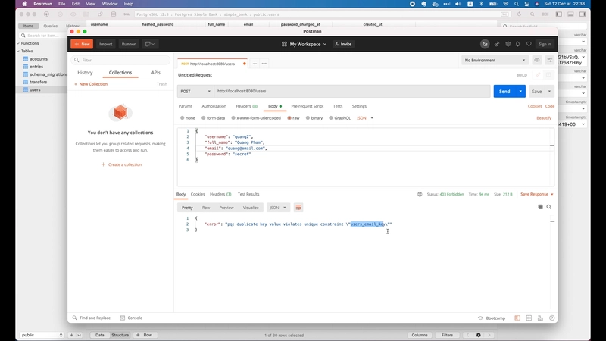This screenshot has width=606, height=341.
Task: Switch to the History sidebar tab
Action: pyautogui.click(x=85, y=73)
